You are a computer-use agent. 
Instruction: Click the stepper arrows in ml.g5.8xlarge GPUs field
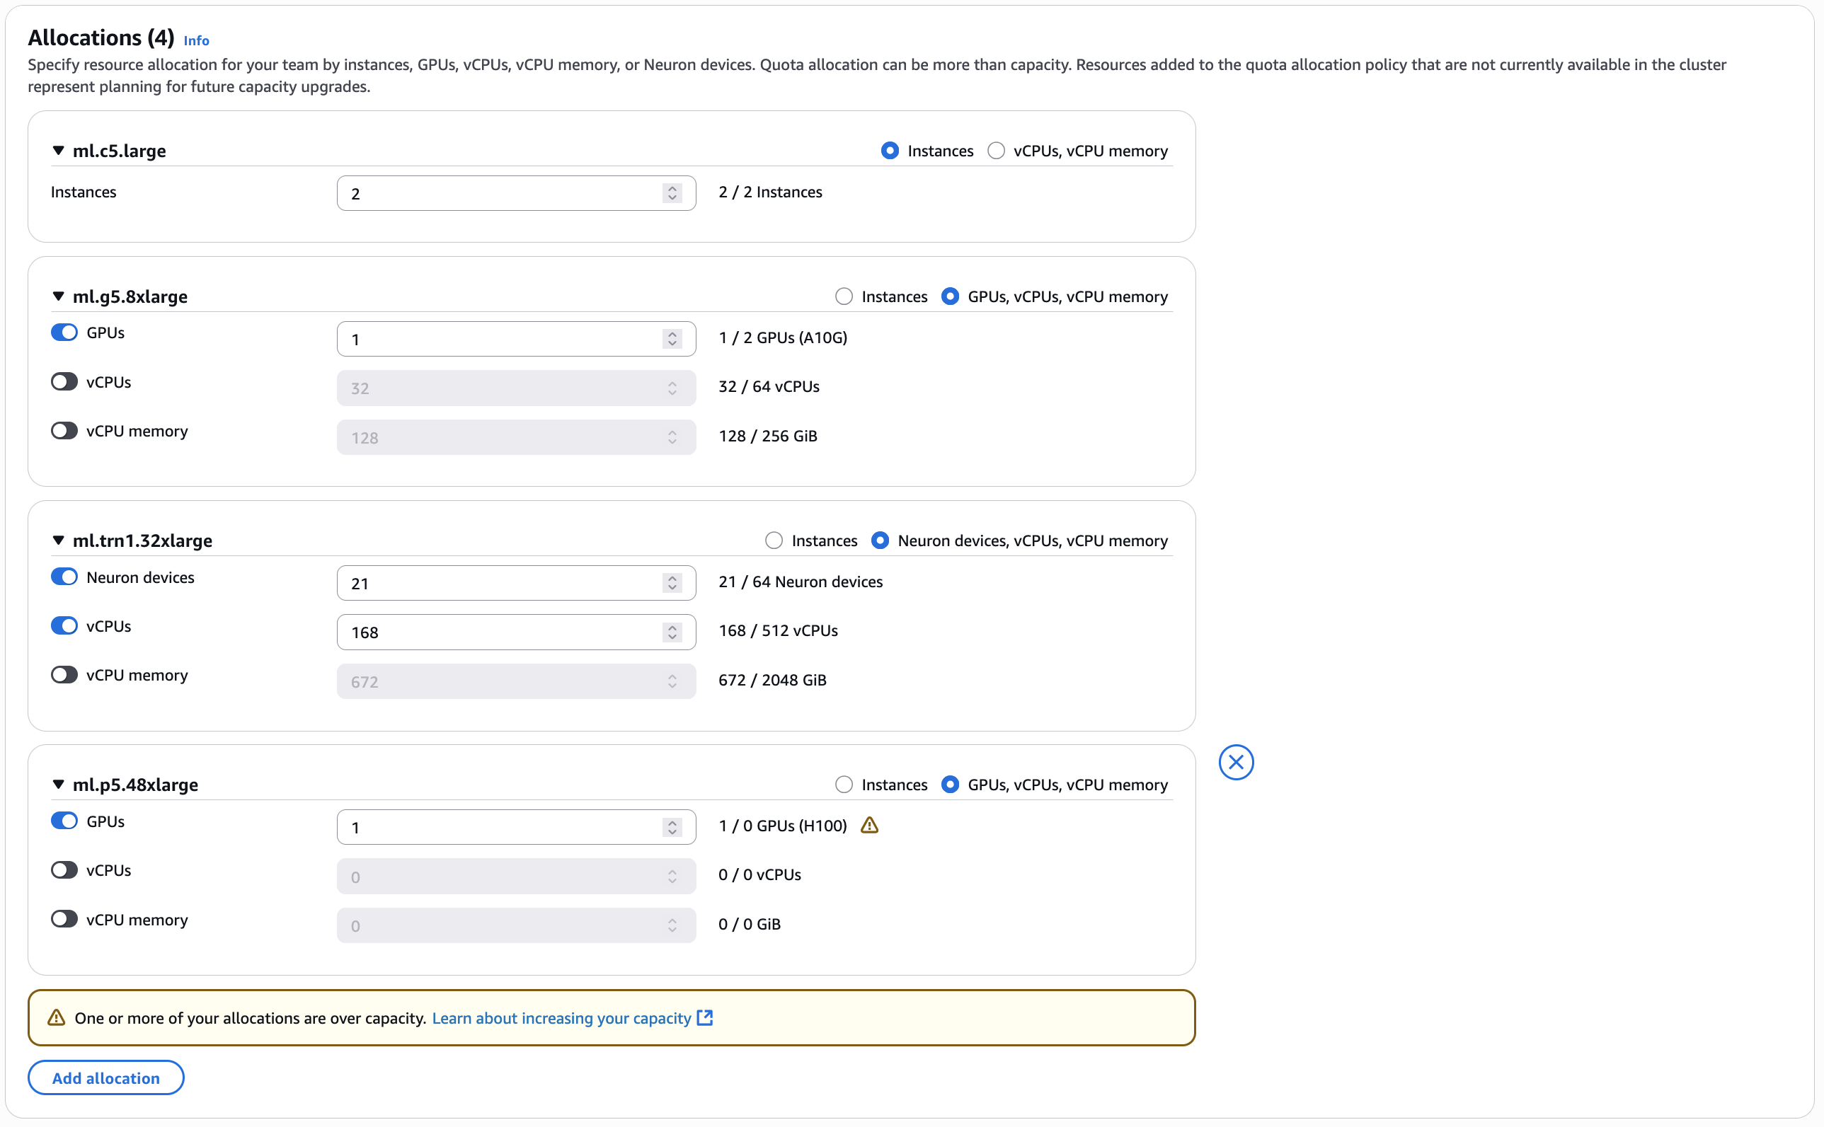pos(672,339)
